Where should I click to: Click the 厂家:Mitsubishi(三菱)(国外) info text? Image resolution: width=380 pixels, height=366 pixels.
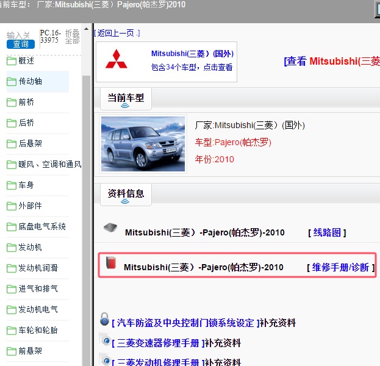pos(249,125)
